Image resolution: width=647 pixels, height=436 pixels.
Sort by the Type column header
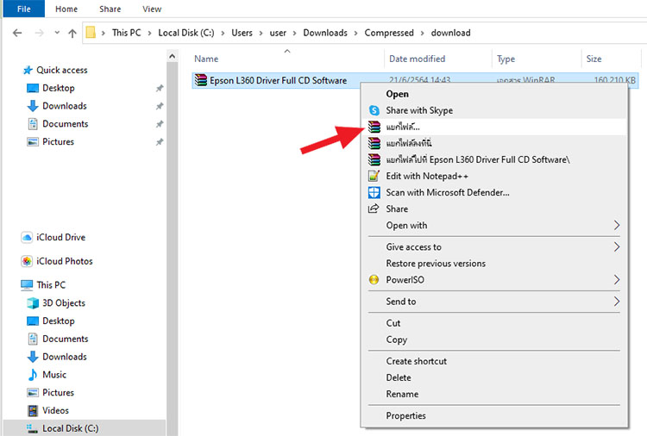(x=506, y=59)
